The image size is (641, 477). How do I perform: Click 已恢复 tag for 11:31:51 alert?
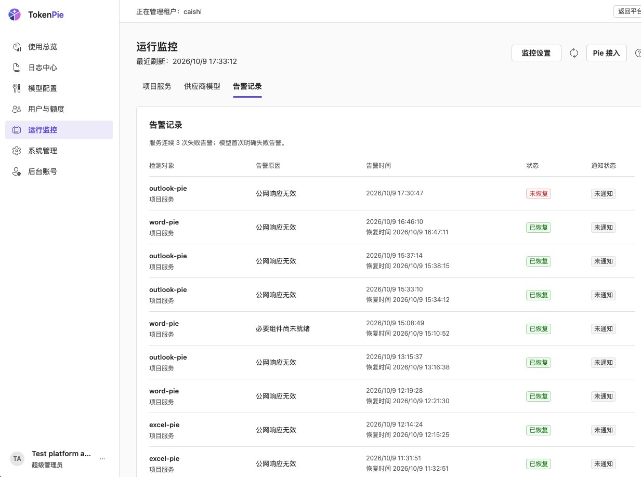539,463
